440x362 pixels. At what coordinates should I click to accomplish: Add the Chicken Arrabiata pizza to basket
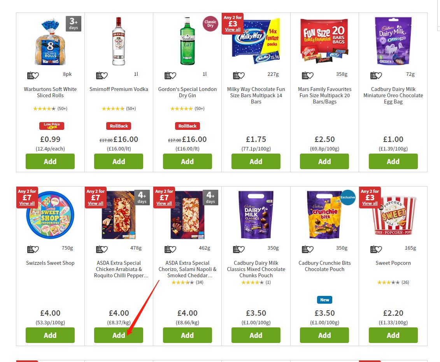click(x=118, y=335)
